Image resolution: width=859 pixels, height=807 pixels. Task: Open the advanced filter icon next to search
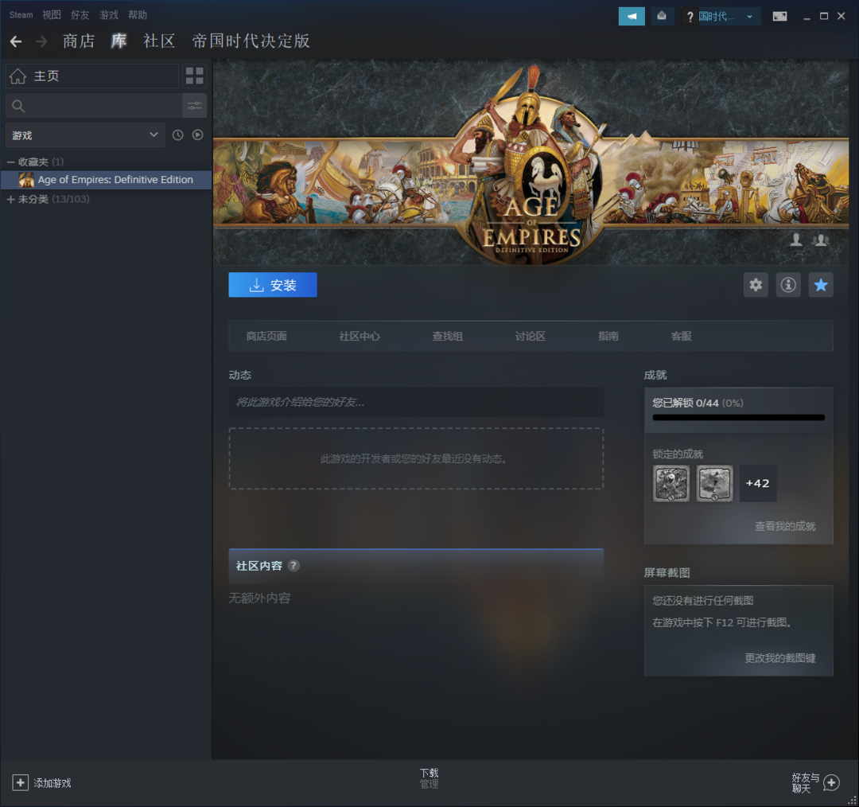195,106
